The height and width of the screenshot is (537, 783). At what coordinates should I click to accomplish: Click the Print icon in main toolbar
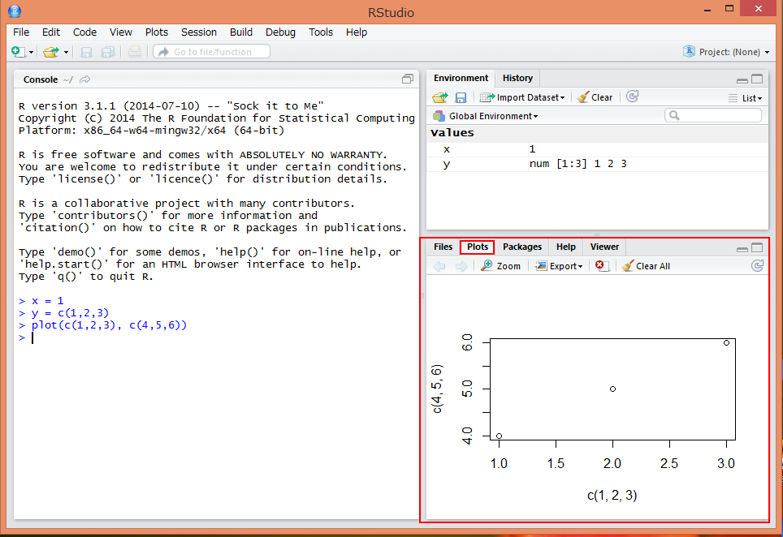(134, 52)
